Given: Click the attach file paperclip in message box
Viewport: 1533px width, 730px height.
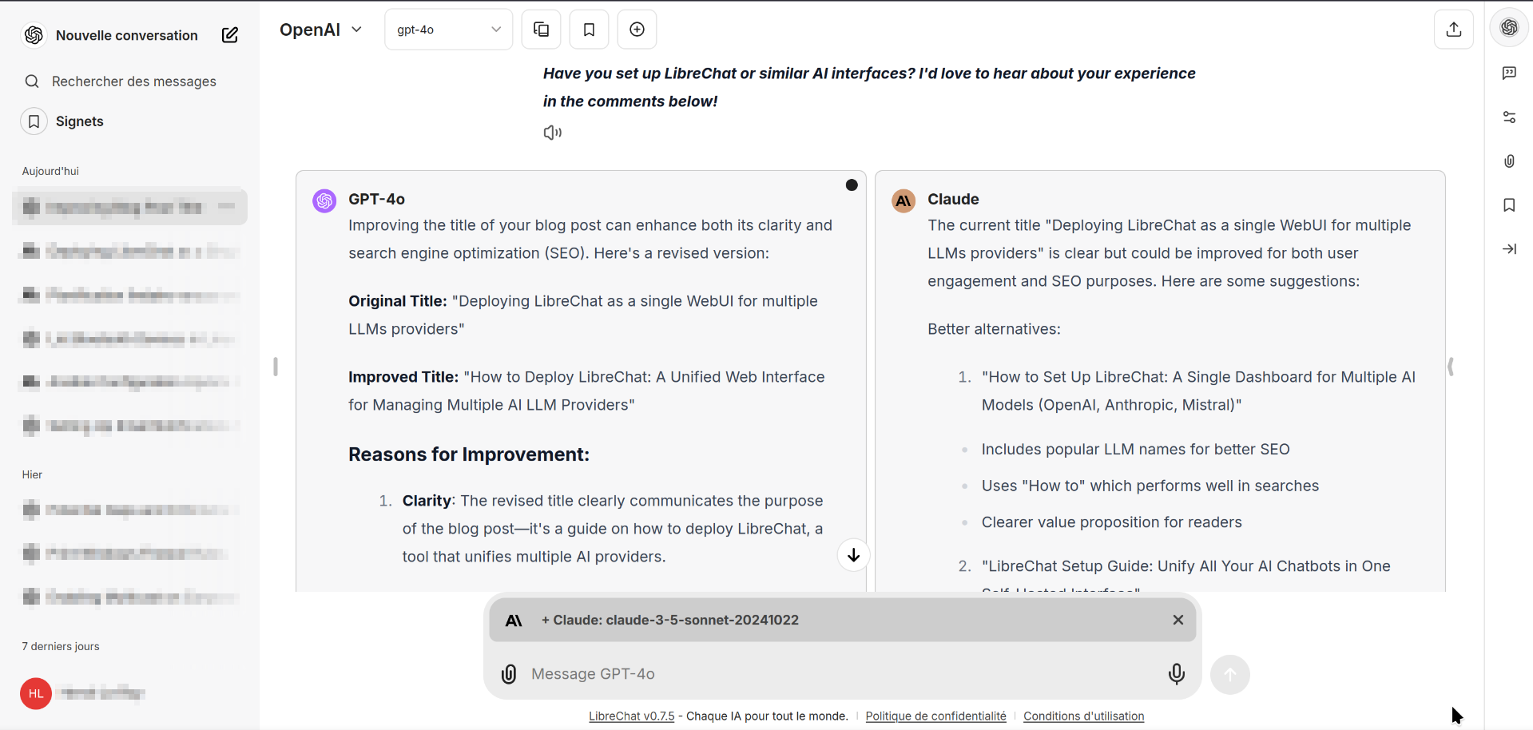Looking at the screenshot, I should click(x=509, y=674).
